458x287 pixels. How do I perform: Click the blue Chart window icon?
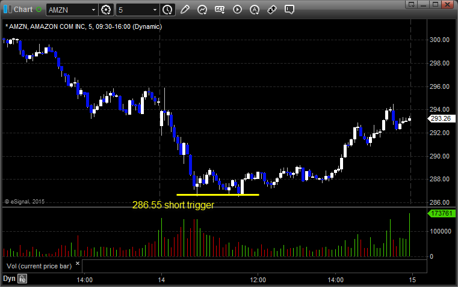pos(8,10)
